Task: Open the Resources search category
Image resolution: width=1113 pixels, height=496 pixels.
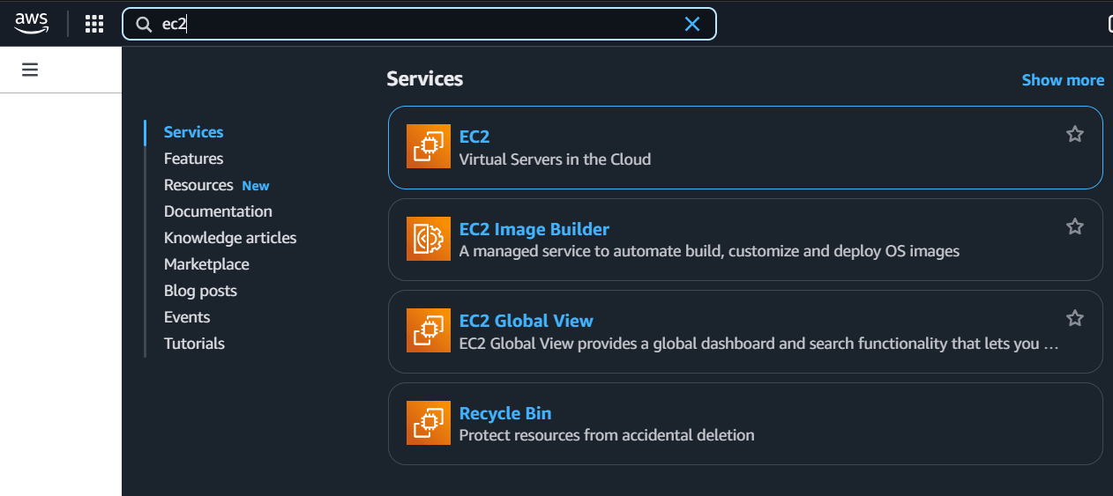Action: point(198,185)
